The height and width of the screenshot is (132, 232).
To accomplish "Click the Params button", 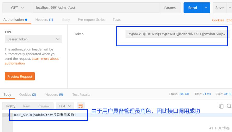I will click(170, 8).
